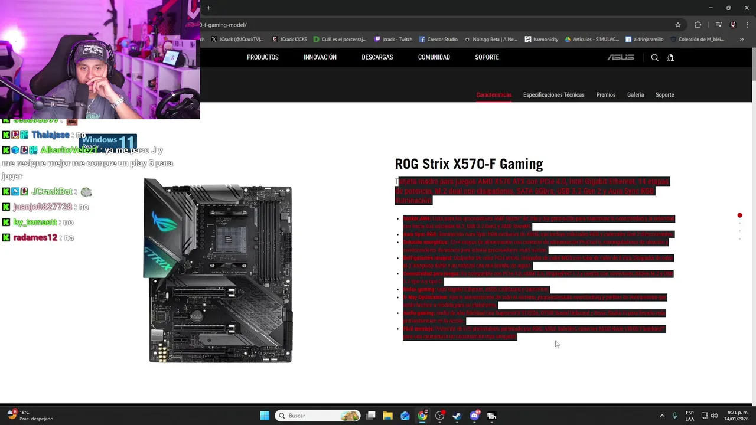Image resolution: width=756 pixels, height=425 pixels.
Task: Click the ASUS logo
Action: coord(621,57)
